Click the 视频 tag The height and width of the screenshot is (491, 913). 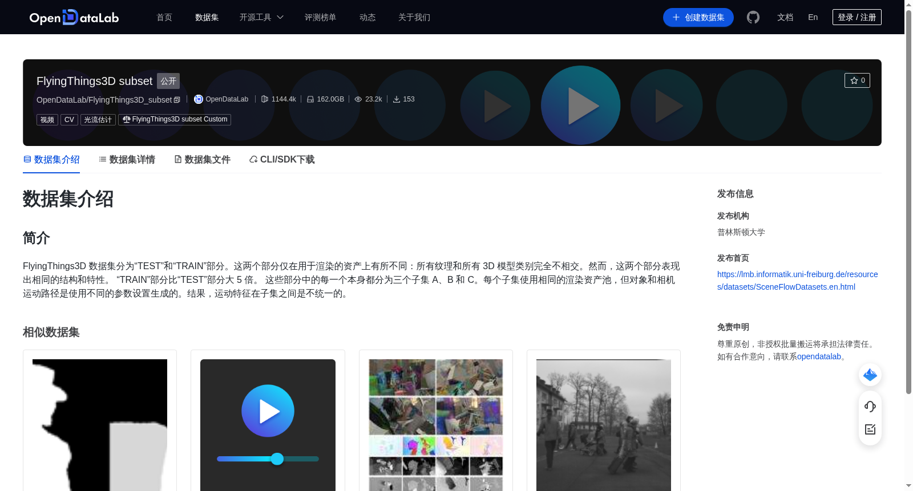pos(47,120)
